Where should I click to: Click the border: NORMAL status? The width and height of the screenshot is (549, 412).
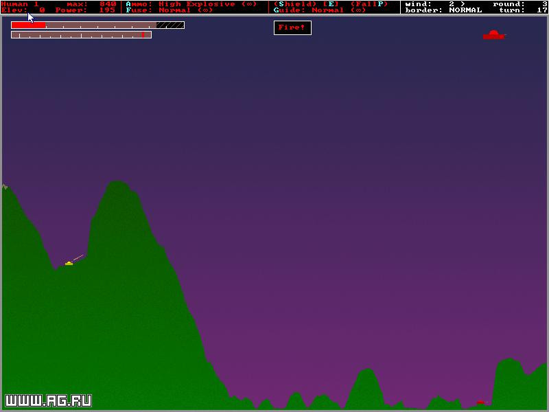[443, 10]
